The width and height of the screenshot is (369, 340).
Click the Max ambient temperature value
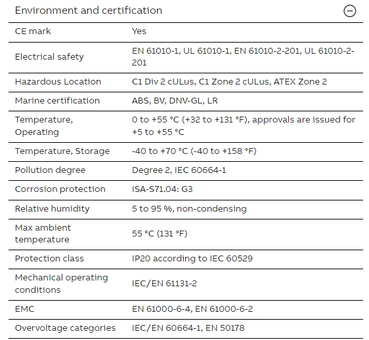160,234
